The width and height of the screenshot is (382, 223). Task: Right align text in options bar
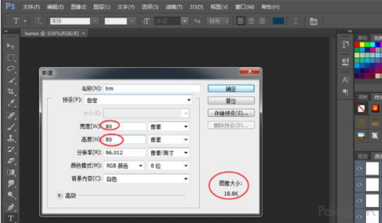tap(262, 21)
